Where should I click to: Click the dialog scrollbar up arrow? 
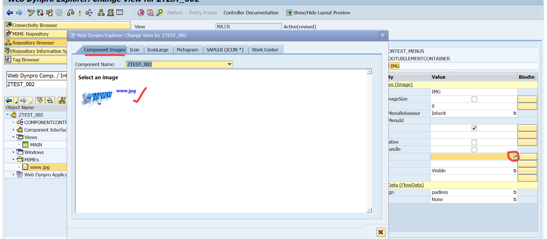(x=369, y=72)
